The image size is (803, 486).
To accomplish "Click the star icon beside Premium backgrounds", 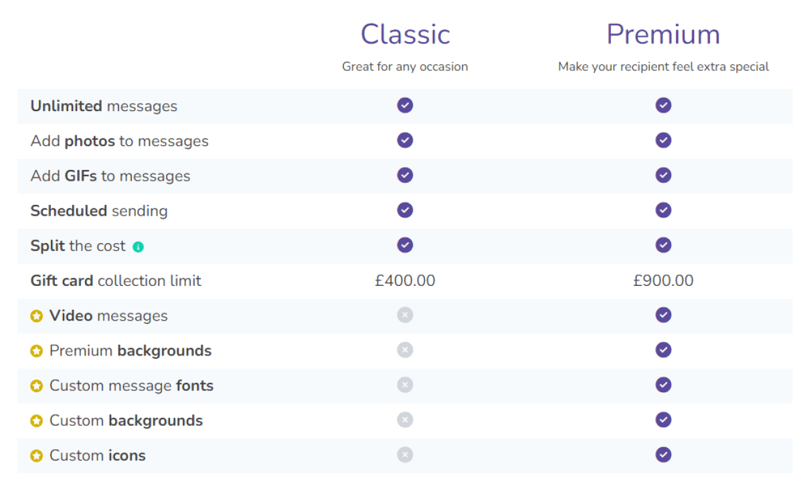I will [37, 350].
